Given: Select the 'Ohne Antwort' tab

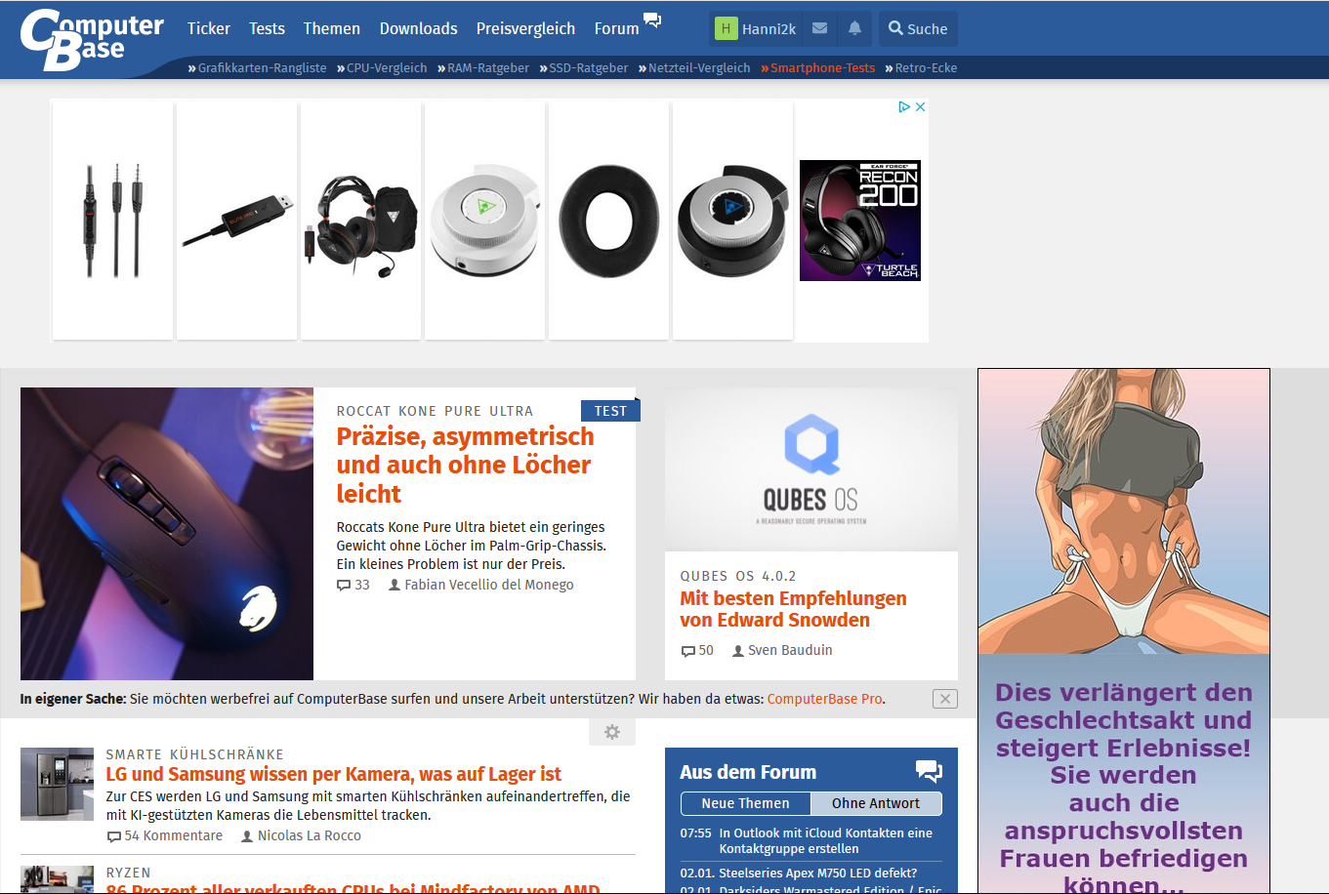Looking at the screenshot, I should coord(876,803).
